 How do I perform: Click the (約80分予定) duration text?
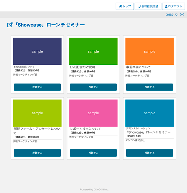[x=134, y=136]
